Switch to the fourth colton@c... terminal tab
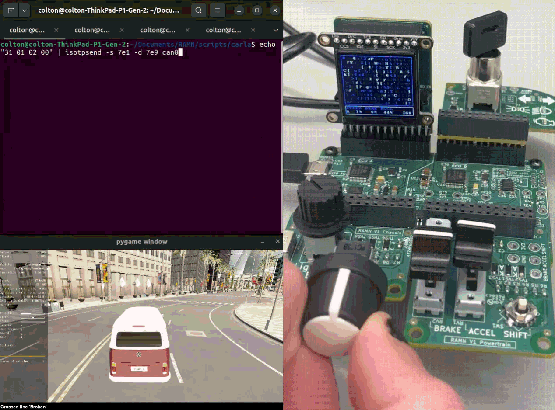The image size is (555, 410). (224, 30)
